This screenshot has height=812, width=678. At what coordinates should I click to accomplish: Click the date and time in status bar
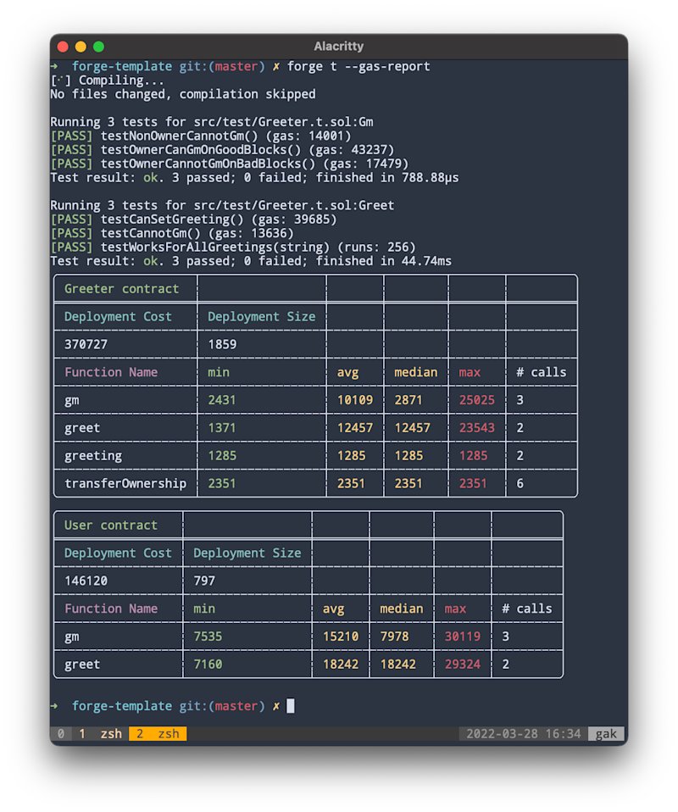523,734
